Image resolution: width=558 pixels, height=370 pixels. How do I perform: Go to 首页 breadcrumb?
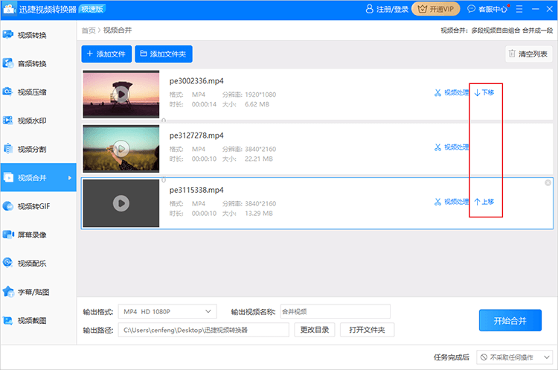pyautogui.click(x=89, y=31)
